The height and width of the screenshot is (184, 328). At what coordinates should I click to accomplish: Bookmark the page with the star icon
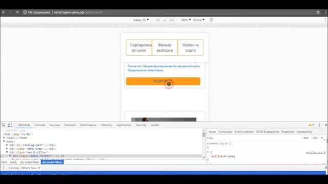pyautogui.click(x=318, y=12)
